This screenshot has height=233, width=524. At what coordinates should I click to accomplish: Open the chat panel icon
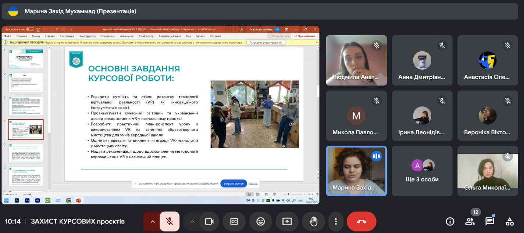pyautogui.click(x=489, y=221)
